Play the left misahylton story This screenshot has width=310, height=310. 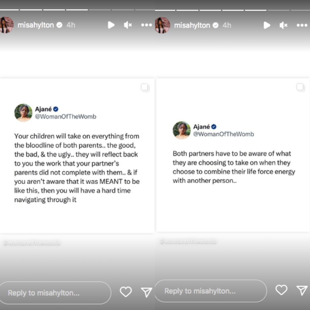coord(111,25)
